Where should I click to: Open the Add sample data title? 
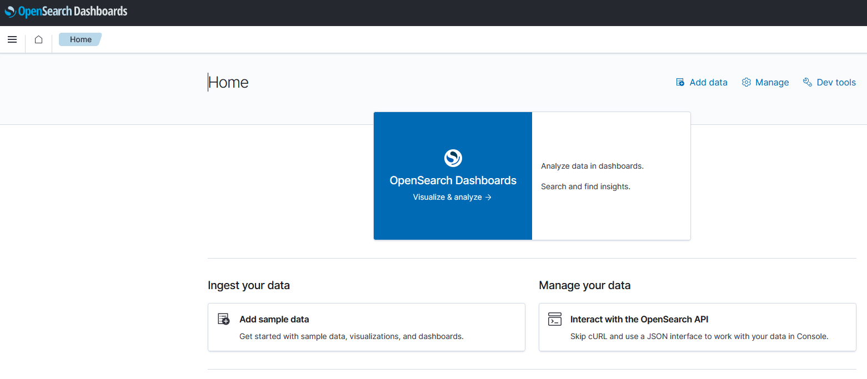[x=274, y=320]
